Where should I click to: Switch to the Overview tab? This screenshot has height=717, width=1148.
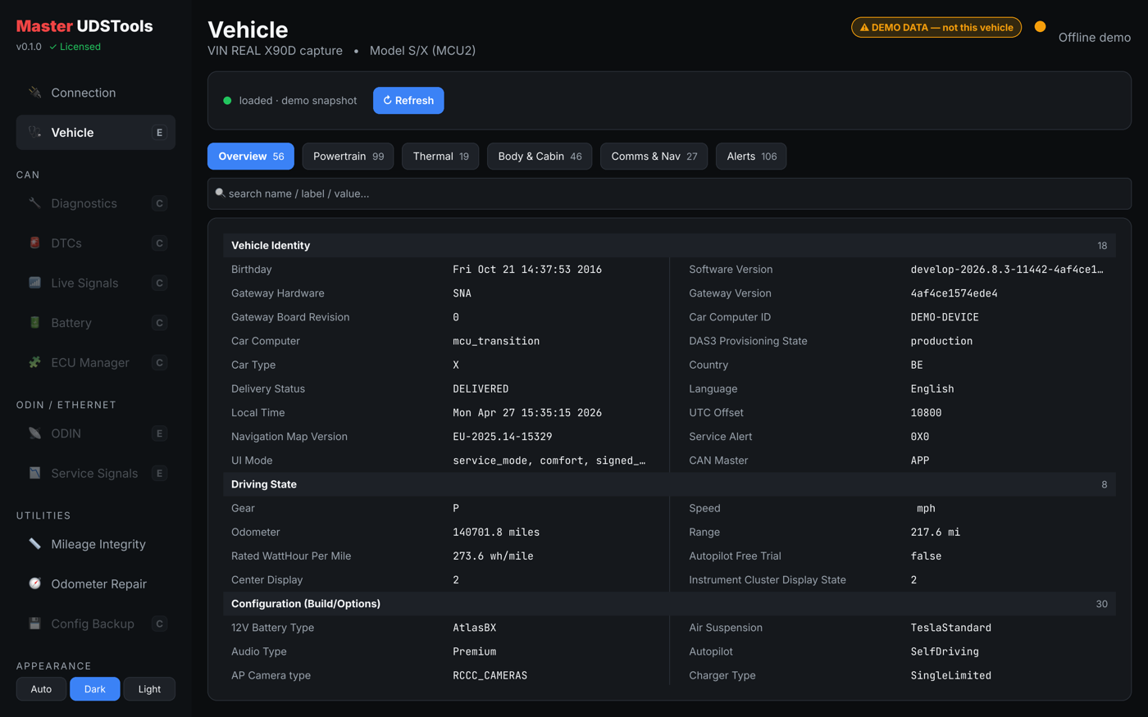click(251, 156)
